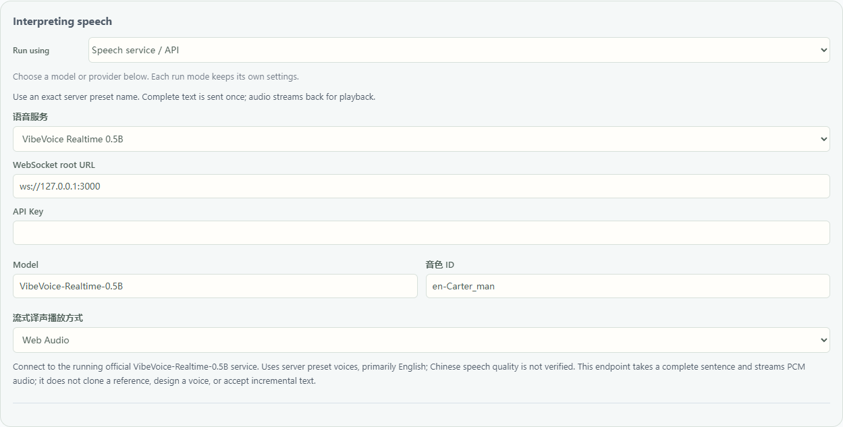
Task: Click the 'Choose a model or provider below' hint
Action: (156, 76)
